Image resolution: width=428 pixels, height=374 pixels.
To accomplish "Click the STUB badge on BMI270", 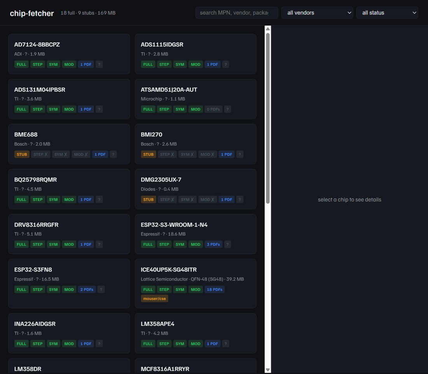I will [148, 154].
